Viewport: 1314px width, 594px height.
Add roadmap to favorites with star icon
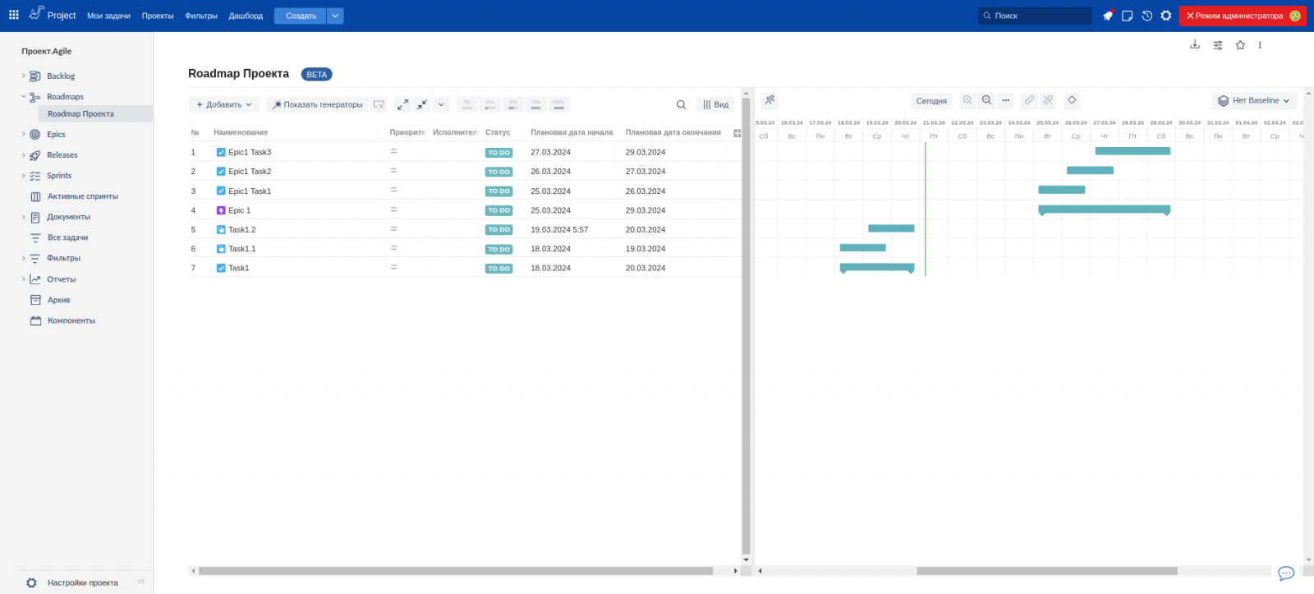click(x=1240, y=45)
